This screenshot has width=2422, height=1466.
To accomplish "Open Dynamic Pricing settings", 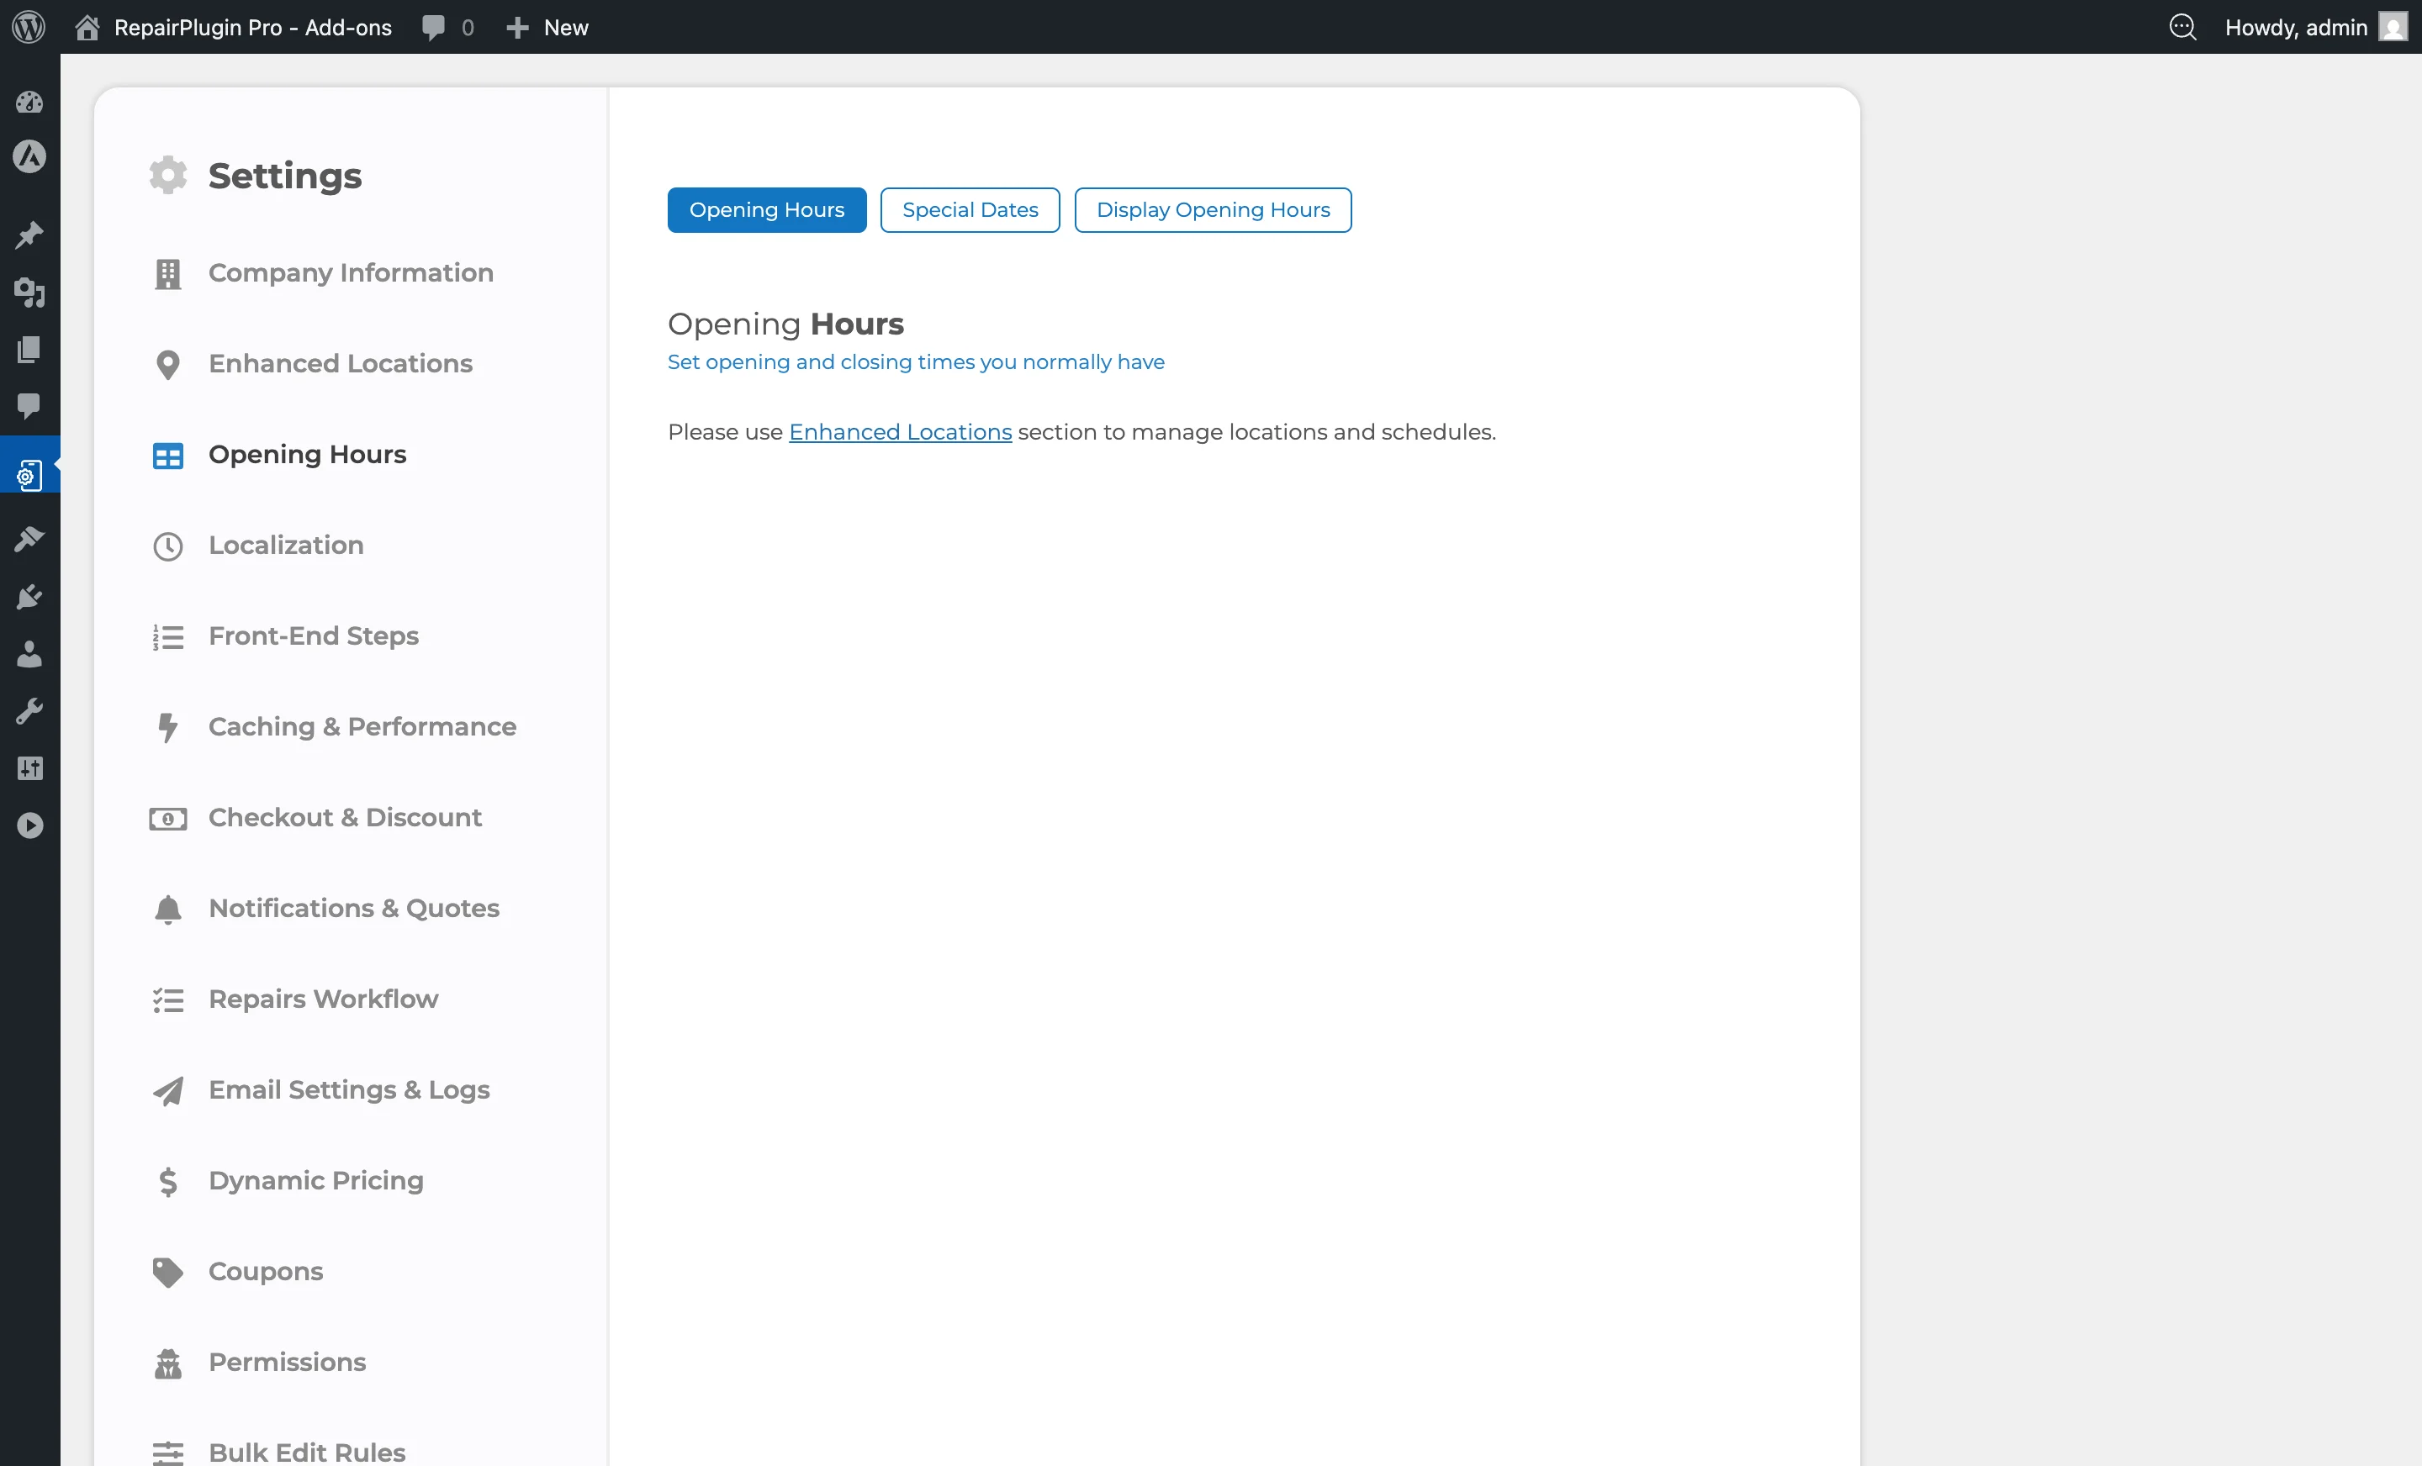I will coord(315,1180).
